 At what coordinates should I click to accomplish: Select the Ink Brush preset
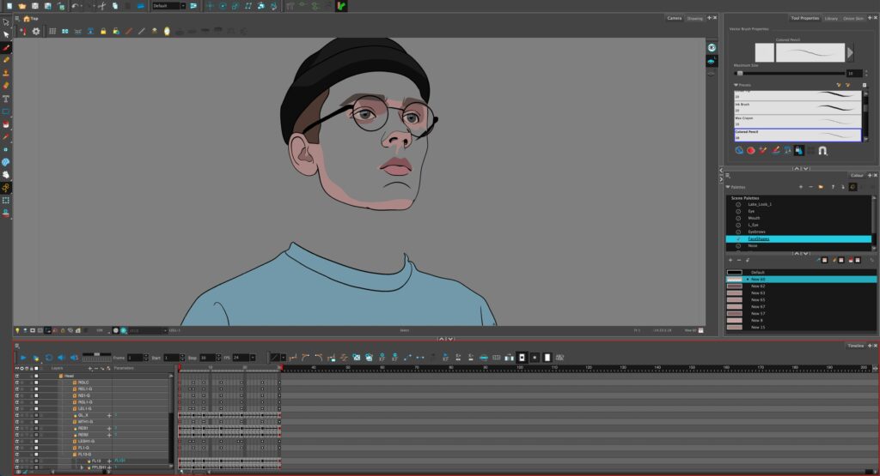(x=797, y=107)
